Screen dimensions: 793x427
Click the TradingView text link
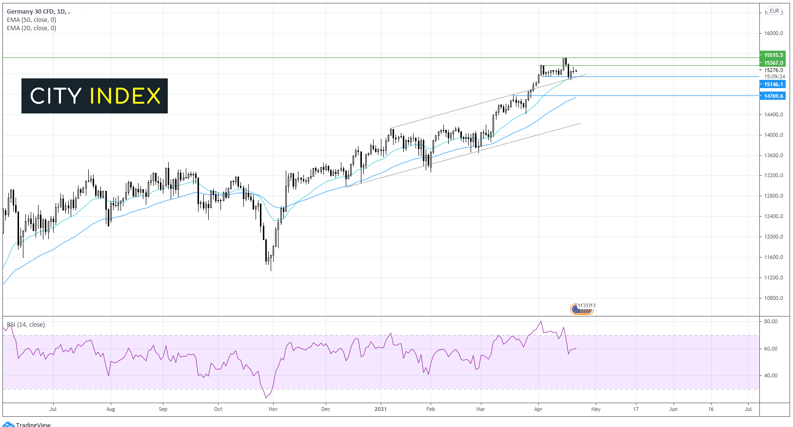pos(33,425)
